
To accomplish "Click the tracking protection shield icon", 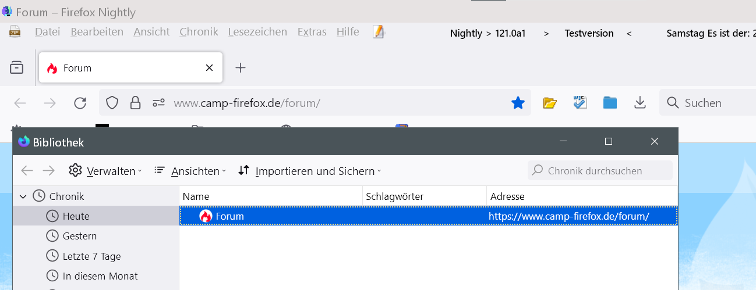I will [112, 103].
